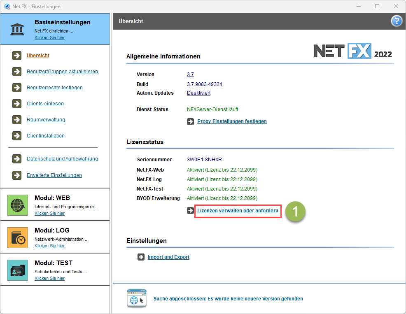Click the arrow icon beside Lizenzen verwalten
The image size is (406, 314).
pyautogui.click(x=190, y=210)
